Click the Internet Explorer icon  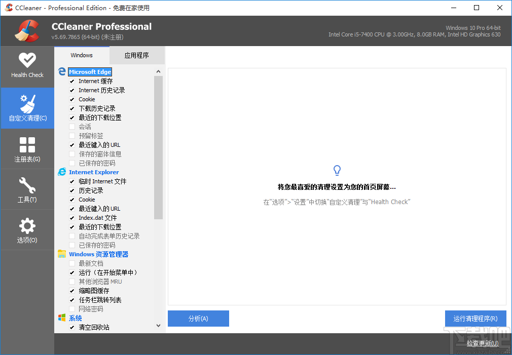(62, 172)
